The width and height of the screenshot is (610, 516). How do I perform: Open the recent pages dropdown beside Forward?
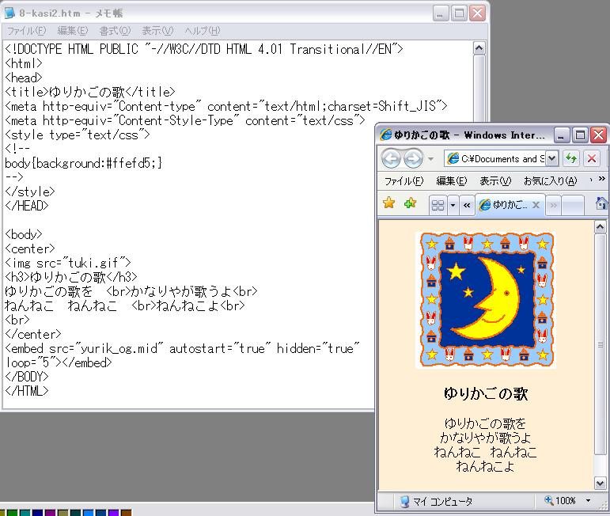(x=430, y=159)
